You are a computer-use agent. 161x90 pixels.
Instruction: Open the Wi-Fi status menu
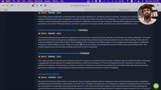128,1
